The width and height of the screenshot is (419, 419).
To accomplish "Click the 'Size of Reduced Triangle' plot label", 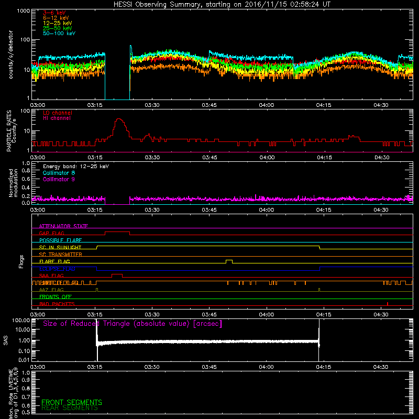I will click(x=133, y=324).
